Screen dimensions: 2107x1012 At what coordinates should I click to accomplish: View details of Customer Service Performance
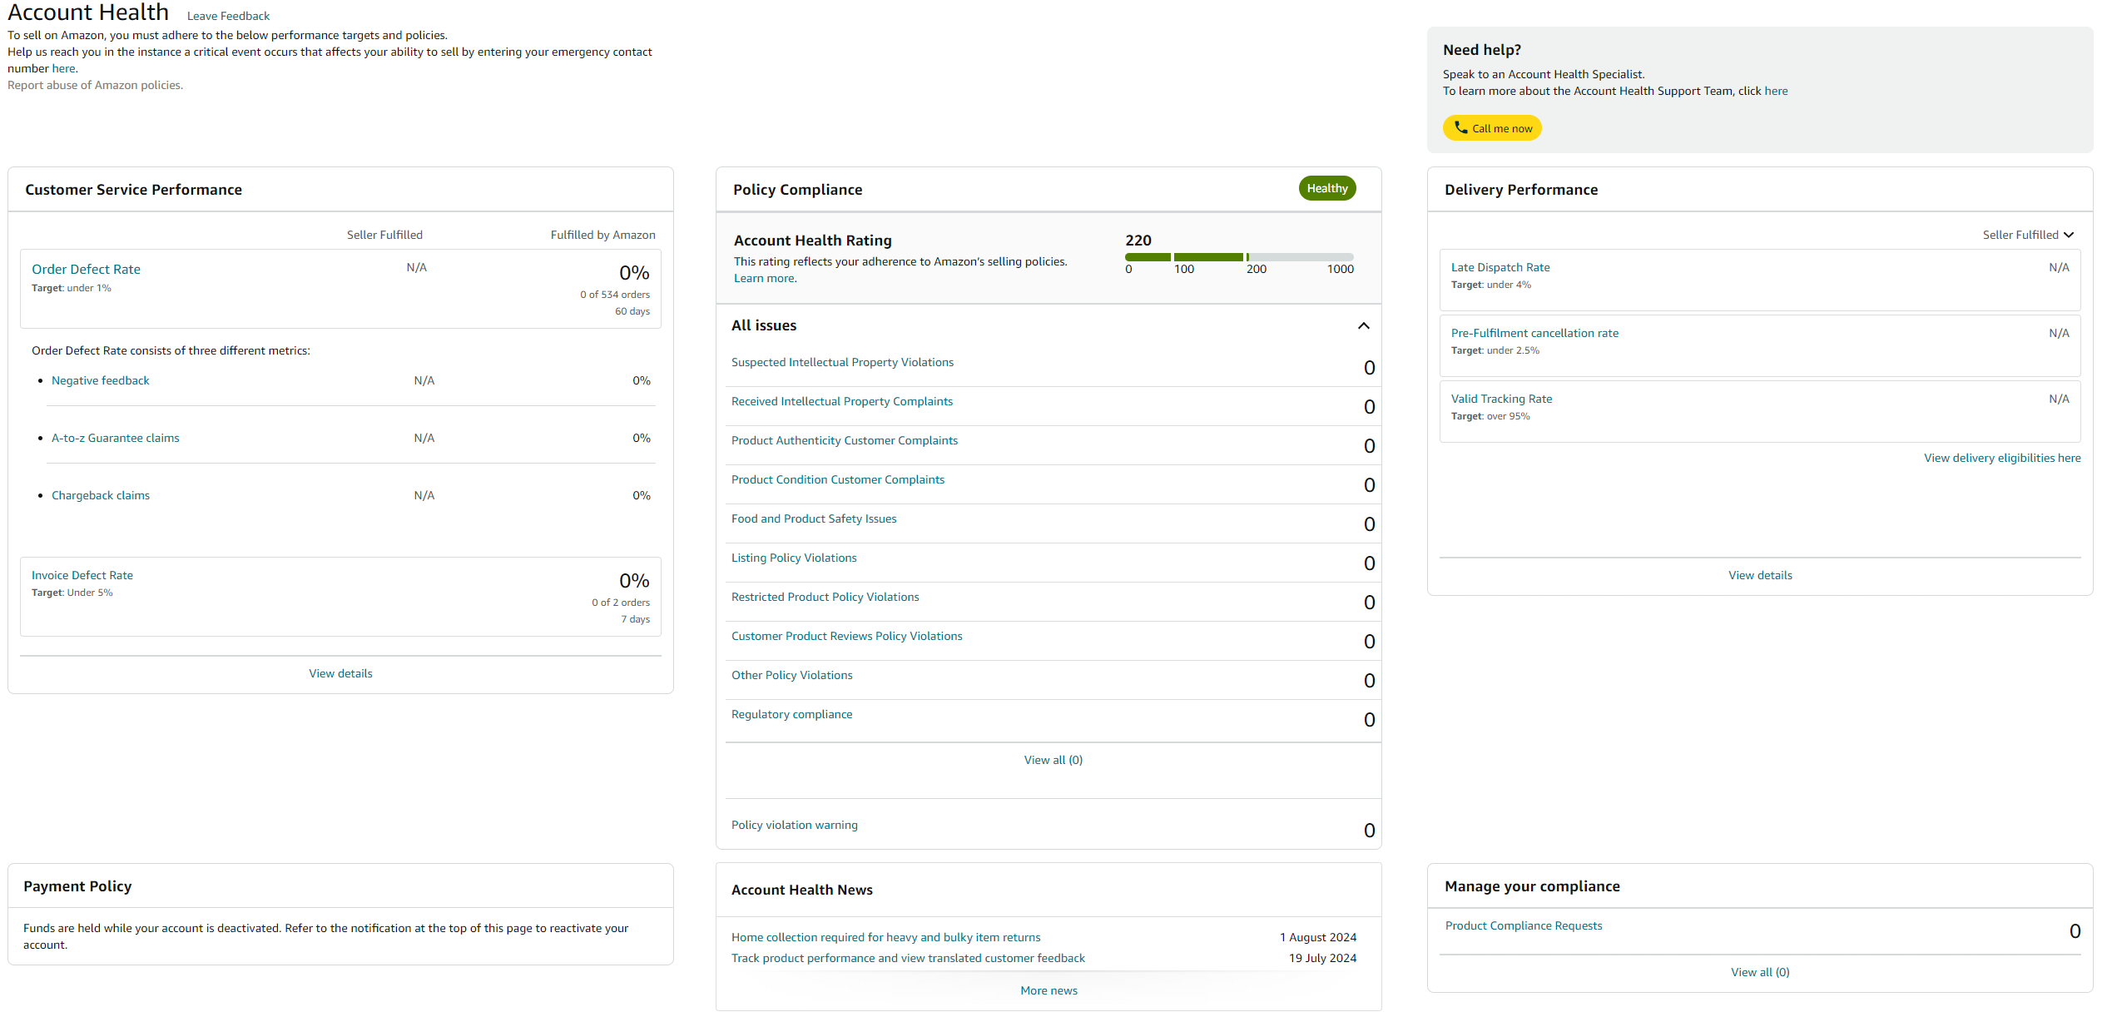(x=340, y=673)
